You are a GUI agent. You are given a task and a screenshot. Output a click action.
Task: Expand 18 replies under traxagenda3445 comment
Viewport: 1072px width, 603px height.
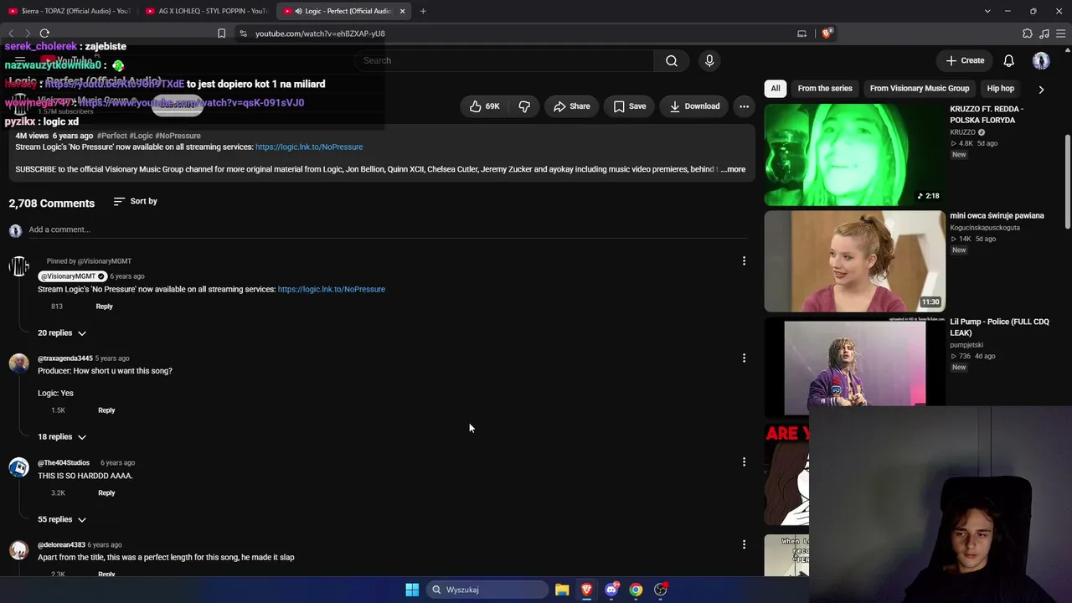[62, 437]
